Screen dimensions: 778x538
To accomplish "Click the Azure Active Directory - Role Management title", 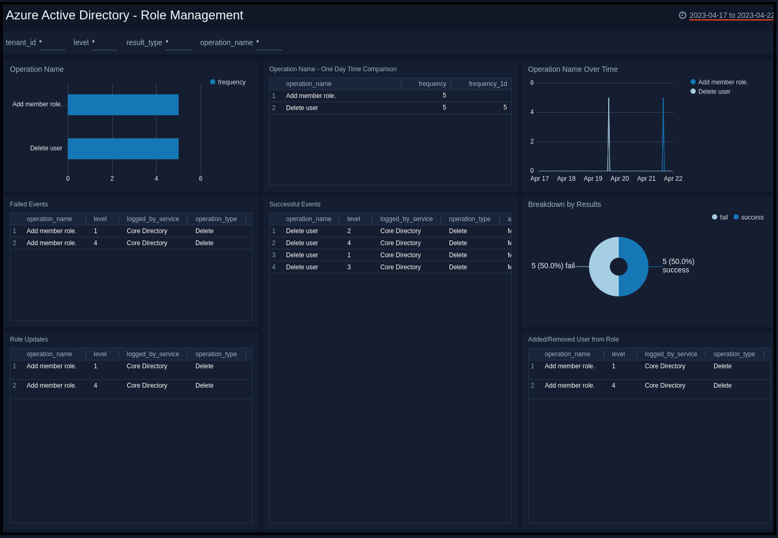I will point(124,15).
